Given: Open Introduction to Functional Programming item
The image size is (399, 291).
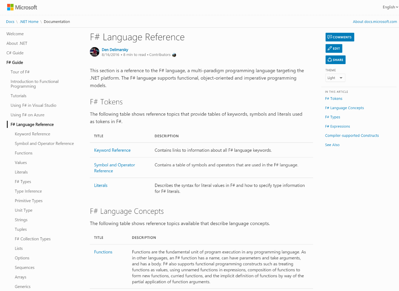Looking at the screenshot, I should (x=35, y=84).
